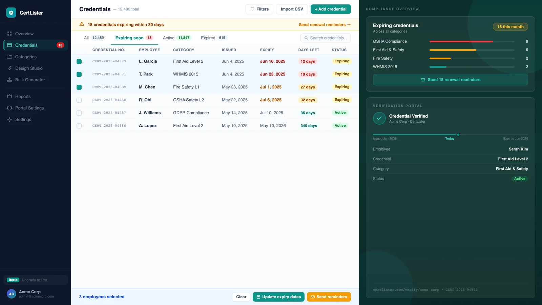
Task: Switch to the Active tab
Action: [176, 38]
